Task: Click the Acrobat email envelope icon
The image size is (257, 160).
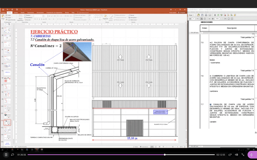Action: [x=210, y=15]
